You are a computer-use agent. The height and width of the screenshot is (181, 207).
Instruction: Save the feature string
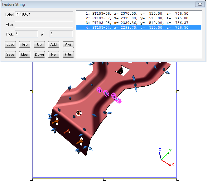(x=10, y=55)
